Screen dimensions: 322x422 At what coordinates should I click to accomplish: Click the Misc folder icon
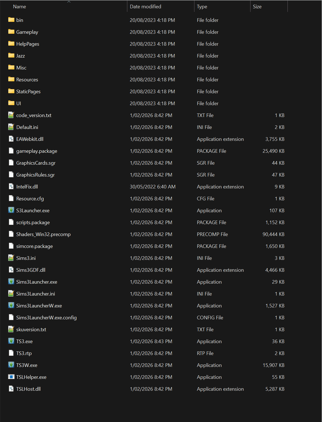pos(11,68)
